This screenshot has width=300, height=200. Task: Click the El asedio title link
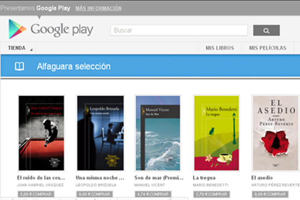point(262,178)
